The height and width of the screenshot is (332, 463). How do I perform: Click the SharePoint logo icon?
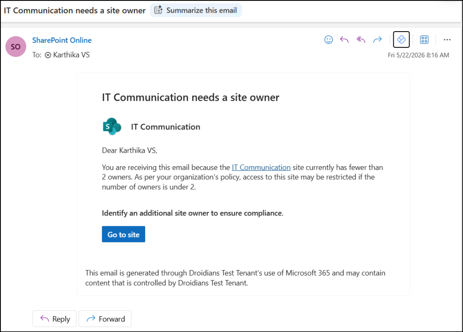(112, 126)
